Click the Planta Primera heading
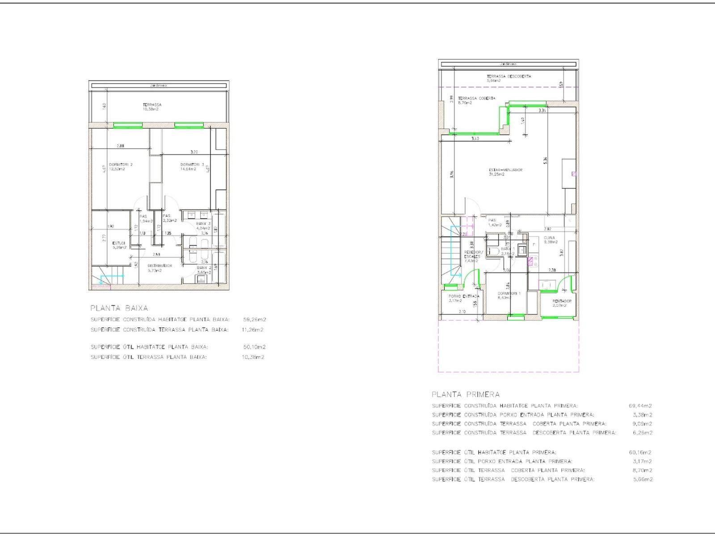 (466, 394)
